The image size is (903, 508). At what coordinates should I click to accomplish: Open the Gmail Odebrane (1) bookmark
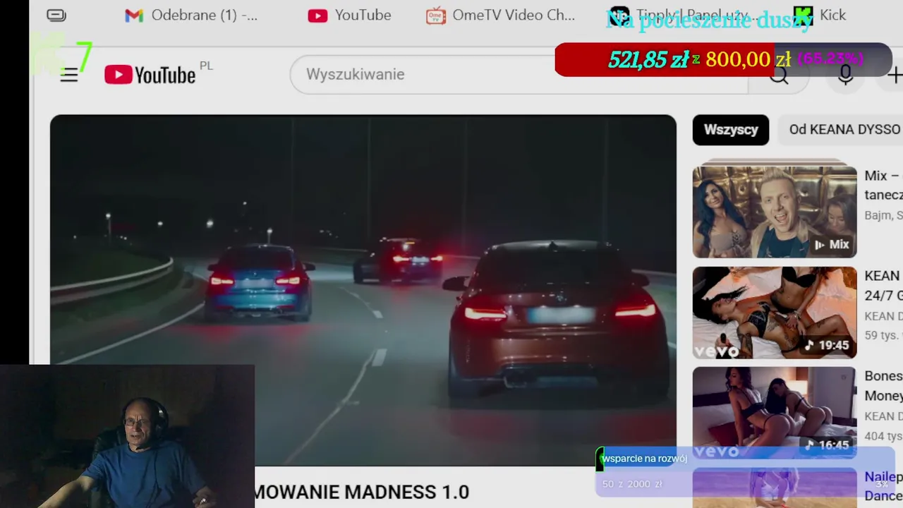(191, 16)
